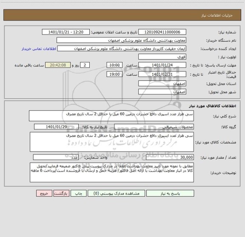Click the شهر محل تحویل label
This screenshot has width=245, height=237.
click(222, 92)
